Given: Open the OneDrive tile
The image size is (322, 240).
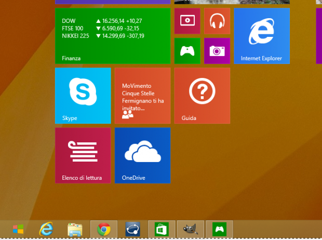Looking at the screenshot, I should tap(142, 155).
